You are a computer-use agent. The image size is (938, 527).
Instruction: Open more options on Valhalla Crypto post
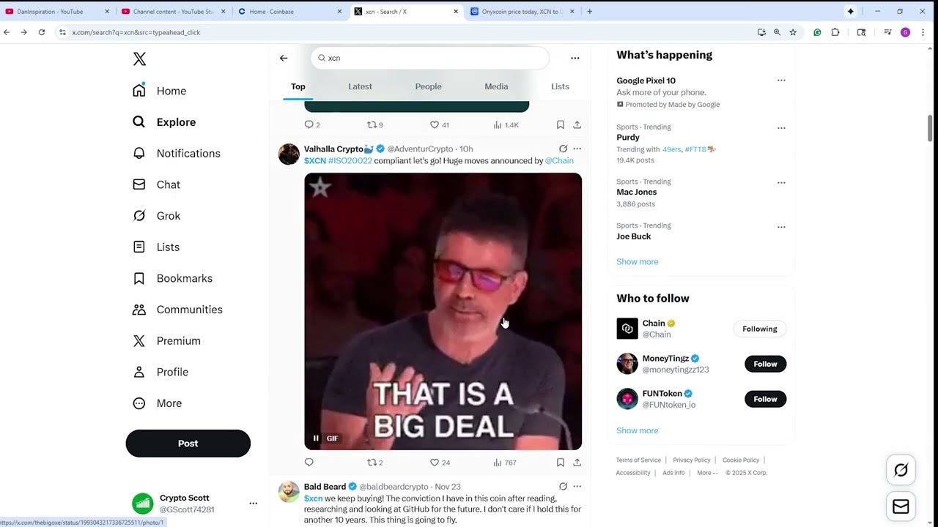pos(577,149)
